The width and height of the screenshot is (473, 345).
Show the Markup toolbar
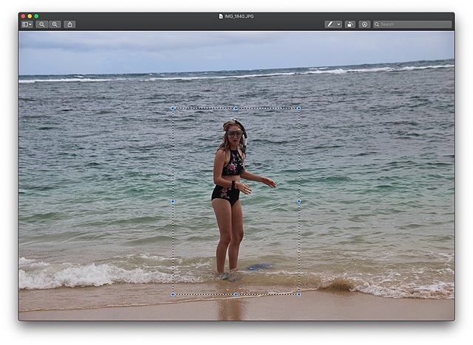click(364, 24)
